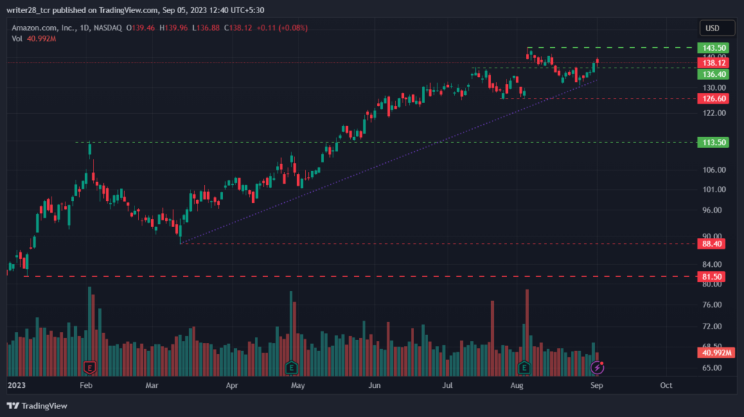The width and height of the screenshot is (744, 417).
Task: Click the 40.992M volume value in legend
Action: 41,38
